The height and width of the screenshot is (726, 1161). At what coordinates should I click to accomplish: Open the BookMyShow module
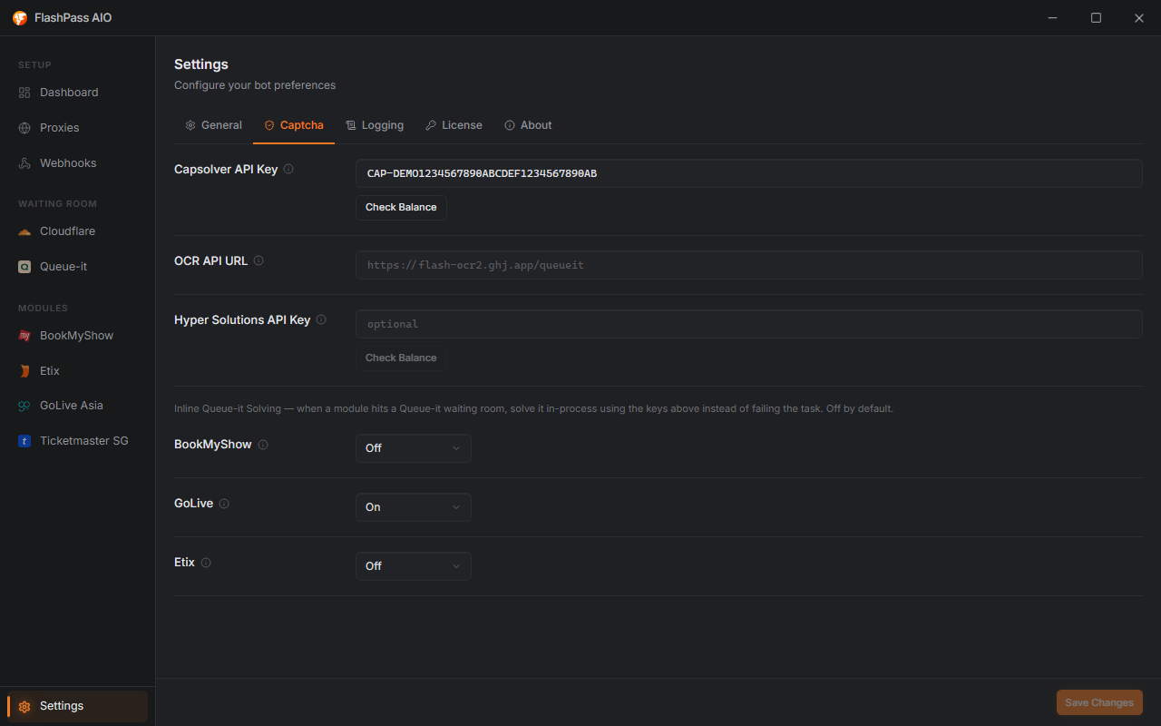pyautogui.click(x=77, y=336)
